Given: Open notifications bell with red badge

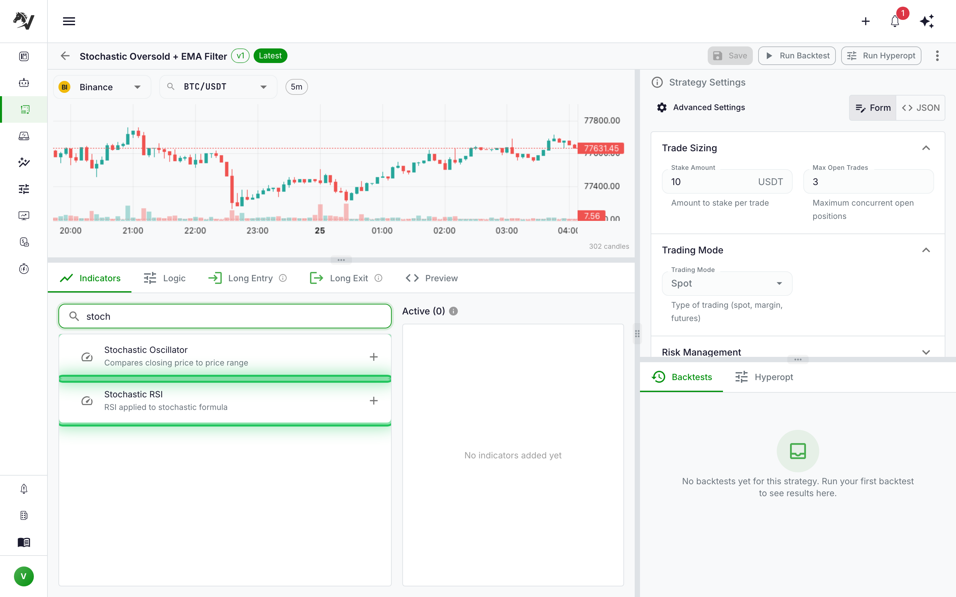Looking at the screenshot, I should point(895,21).
